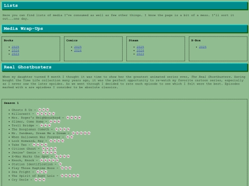Image resolution: width=249 pixels, height=186 pixels.
Task: Click the first ghost icon beside Citizen Ghost
Action: [43, 148]
